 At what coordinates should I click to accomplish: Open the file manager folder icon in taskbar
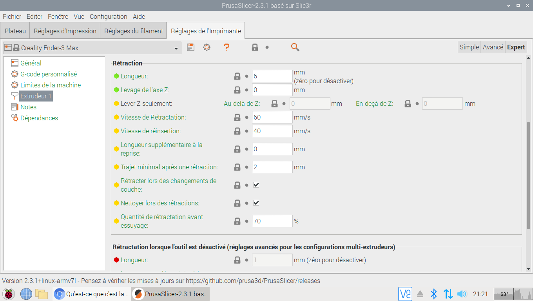coord(42,294)
